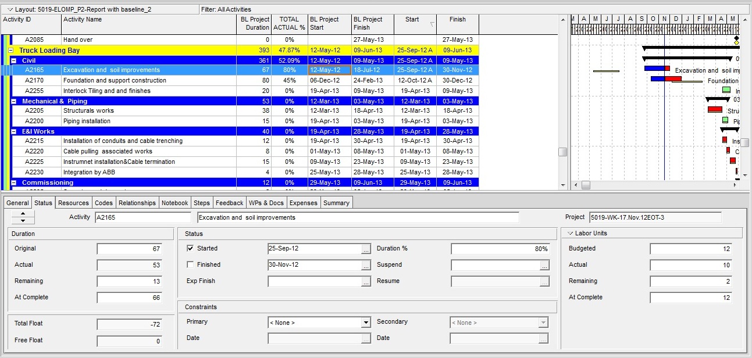Edit the activity name field in details
The width and height of the screenshot is (752, 358).
click(358, 217)
